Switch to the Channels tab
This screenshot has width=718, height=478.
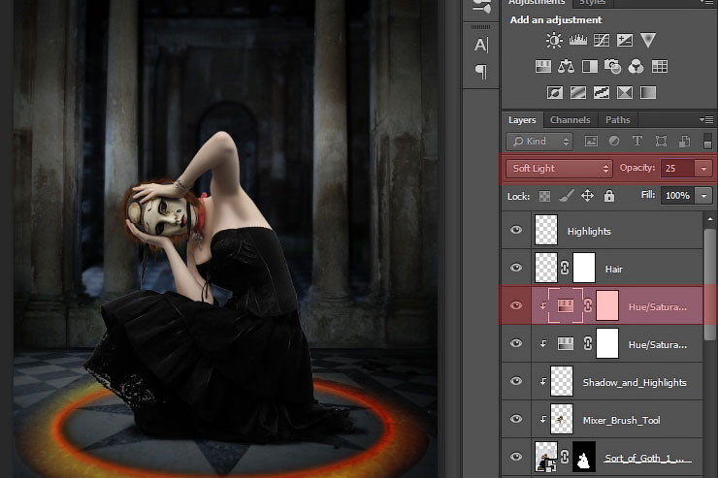pyautogui.click(x=570, y=120)
